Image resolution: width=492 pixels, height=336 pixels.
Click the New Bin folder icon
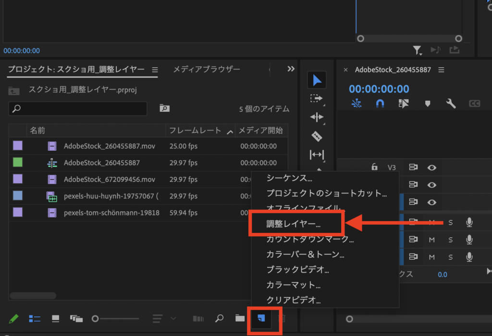click(x=240, y=318)
